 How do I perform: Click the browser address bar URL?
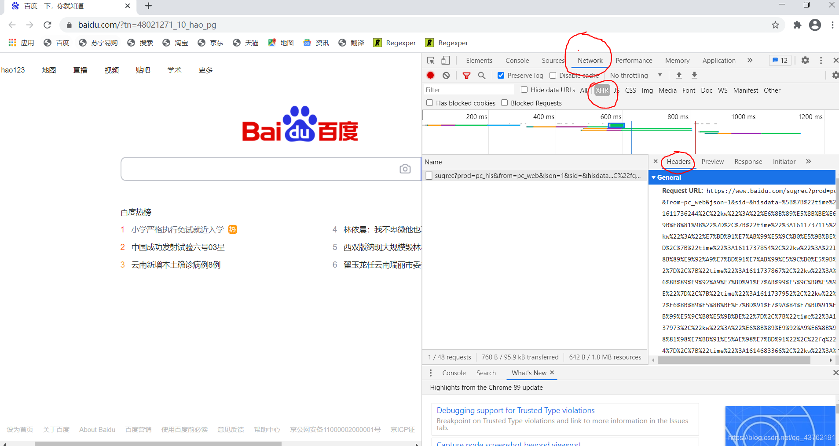(x=147, y=25)
